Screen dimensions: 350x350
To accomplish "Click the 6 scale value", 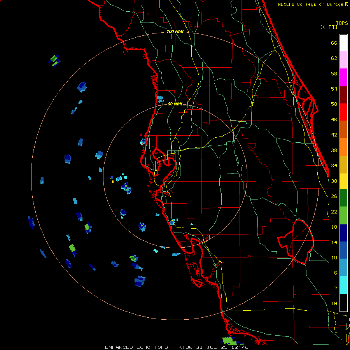I will pyautogui.click(x=335, y=273).
